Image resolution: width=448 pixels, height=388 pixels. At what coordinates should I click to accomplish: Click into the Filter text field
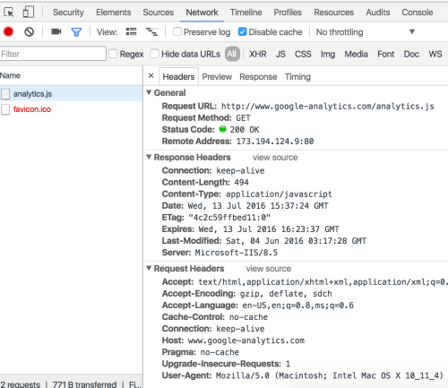pos(53,54)
